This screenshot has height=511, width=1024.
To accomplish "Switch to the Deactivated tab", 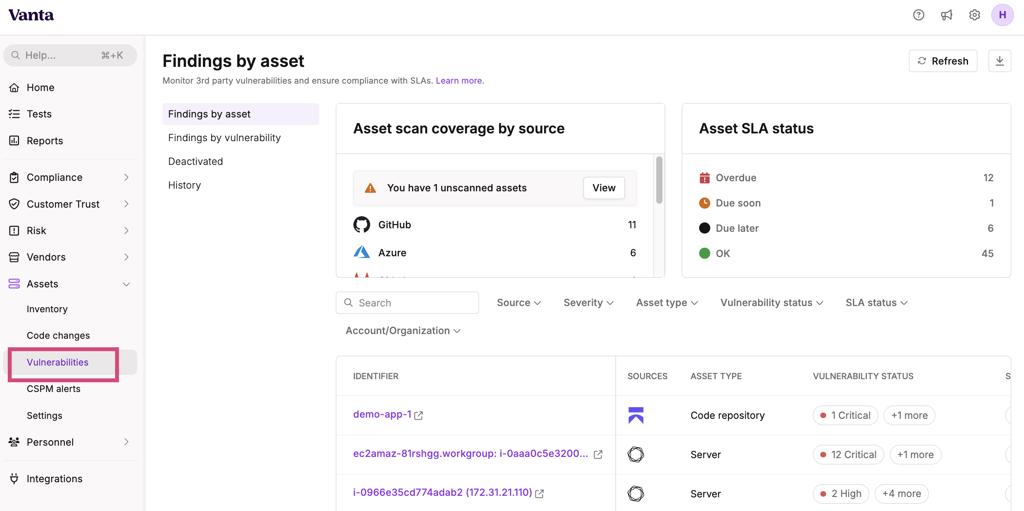I will click(195, 161).
